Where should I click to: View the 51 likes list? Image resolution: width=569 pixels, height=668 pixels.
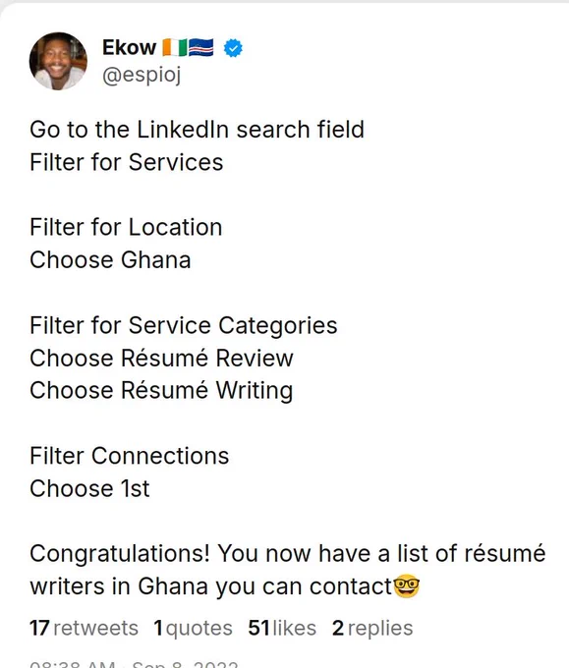click(x=282, y=628)
